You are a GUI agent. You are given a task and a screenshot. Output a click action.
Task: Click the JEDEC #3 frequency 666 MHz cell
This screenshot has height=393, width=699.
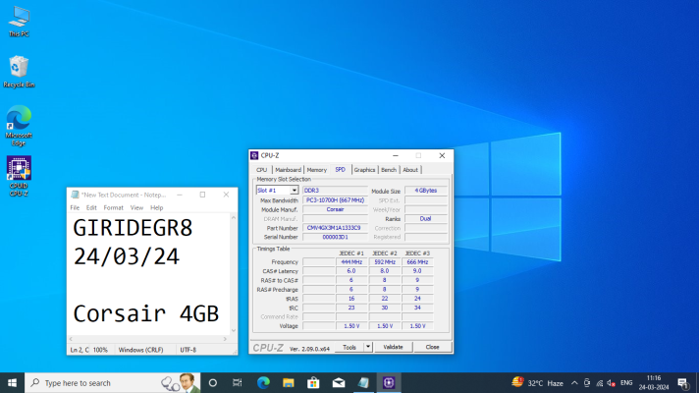pyautogui.click(x=417, y=262)
